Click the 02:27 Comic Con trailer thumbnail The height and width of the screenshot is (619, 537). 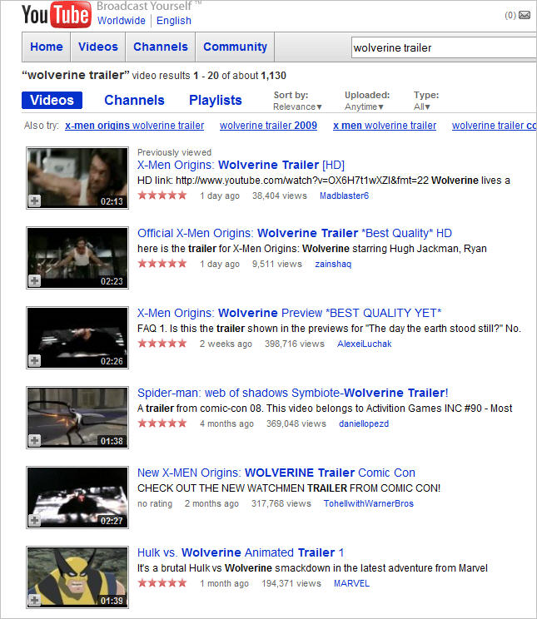click(x=77, y=497)
